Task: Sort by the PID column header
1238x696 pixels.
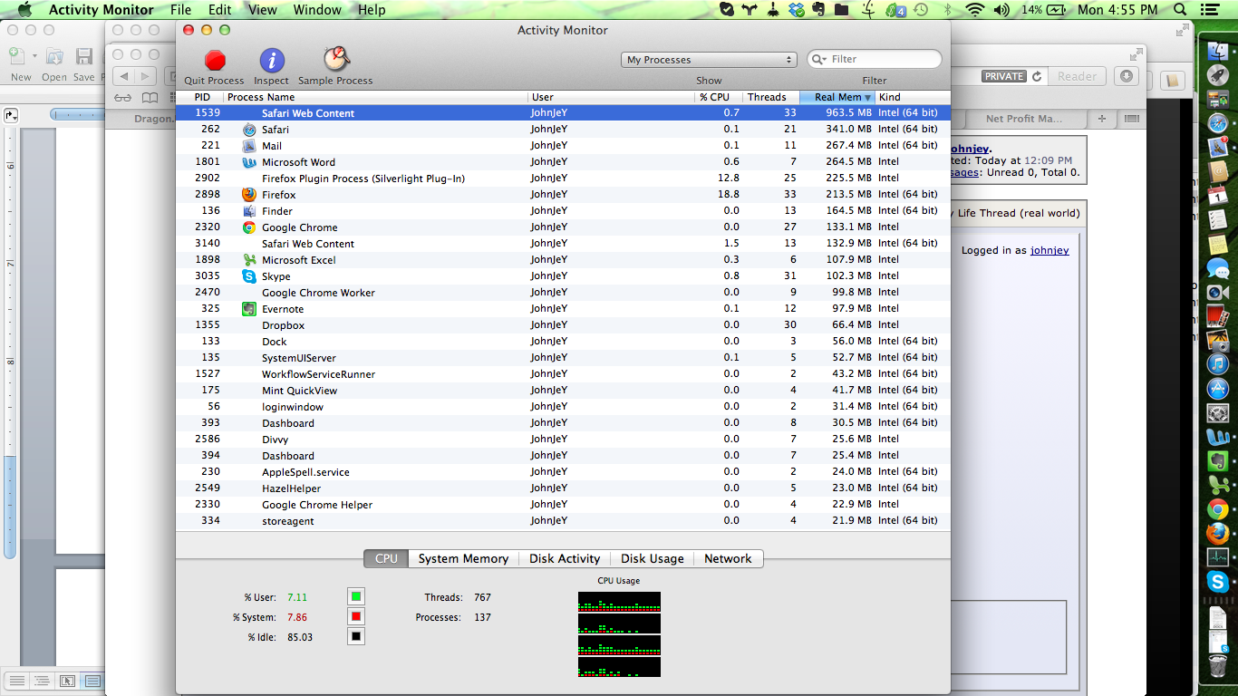Action: 201,97
